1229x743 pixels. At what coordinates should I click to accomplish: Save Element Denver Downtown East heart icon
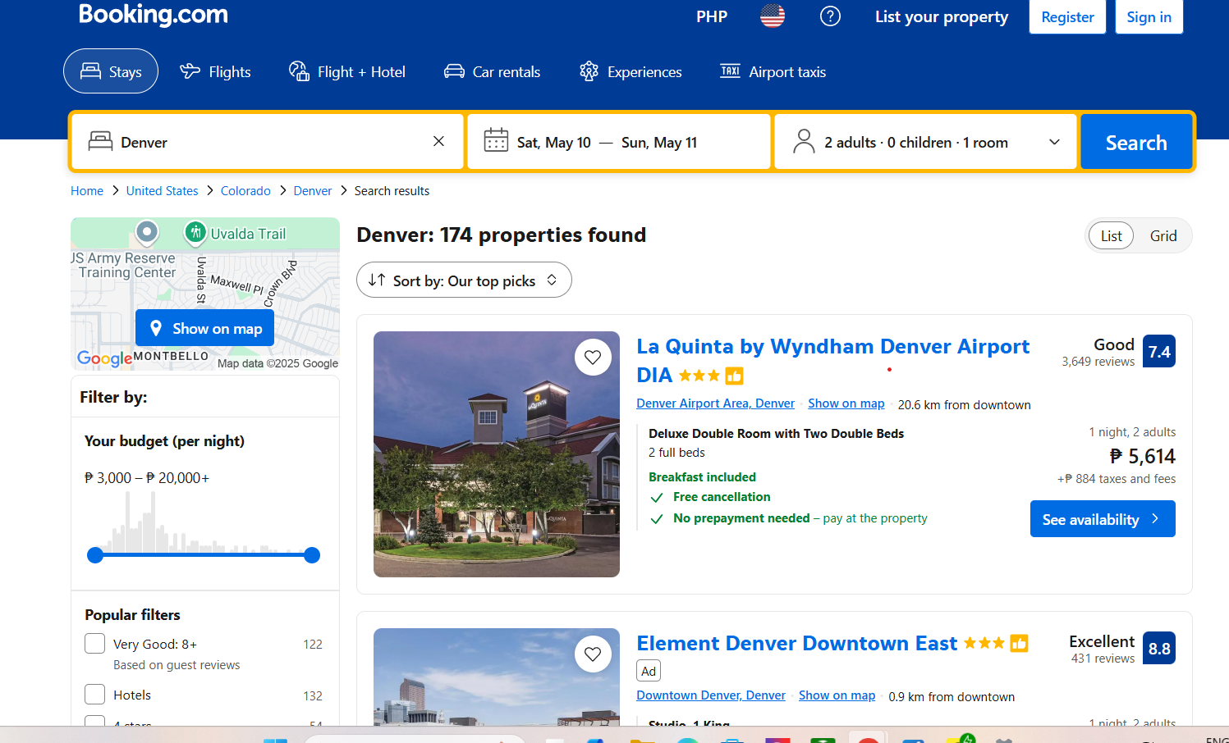coord(593,654)
